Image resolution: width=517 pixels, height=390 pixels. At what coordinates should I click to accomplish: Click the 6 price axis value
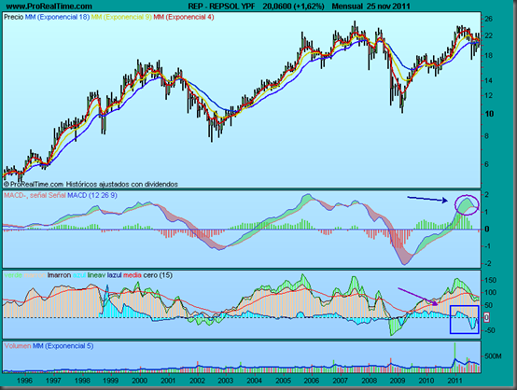tap(486, 164)
